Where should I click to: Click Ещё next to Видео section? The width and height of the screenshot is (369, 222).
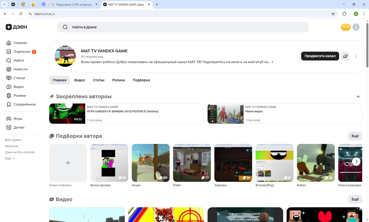[355, 199]
